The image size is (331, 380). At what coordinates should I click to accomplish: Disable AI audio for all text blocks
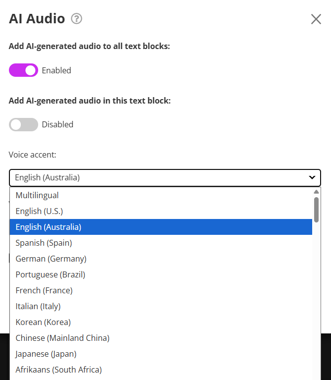point(23,70)
